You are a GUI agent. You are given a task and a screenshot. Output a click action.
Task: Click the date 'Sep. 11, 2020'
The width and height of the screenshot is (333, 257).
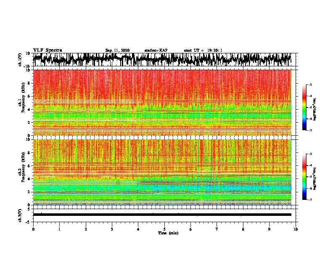pos(117,50)
